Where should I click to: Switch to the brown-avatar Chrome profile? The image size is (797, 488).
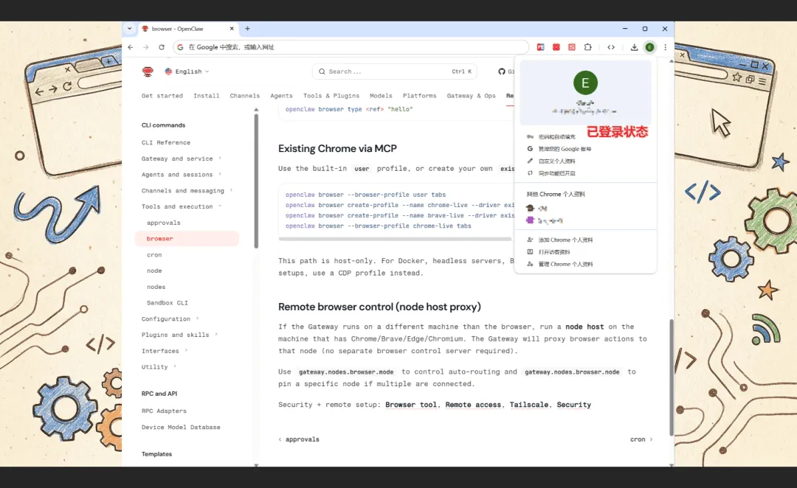pos(536,208)
